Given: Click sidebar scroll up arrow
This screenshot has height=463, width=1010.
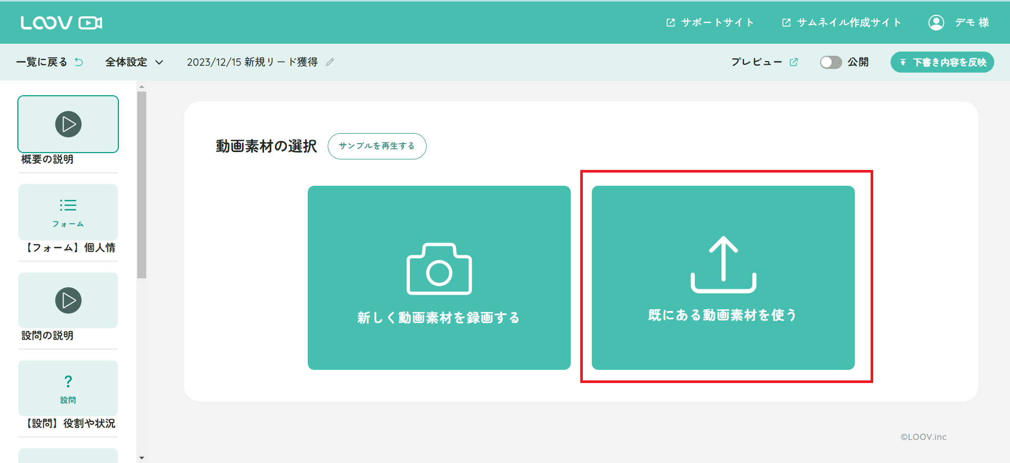Looking at the screenshot, I should click(142, 86).
